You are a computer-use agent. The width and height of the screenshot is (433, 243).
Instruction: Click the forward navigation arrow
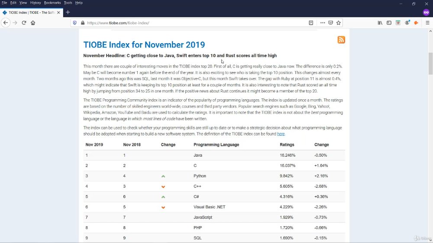pos(15,23)
